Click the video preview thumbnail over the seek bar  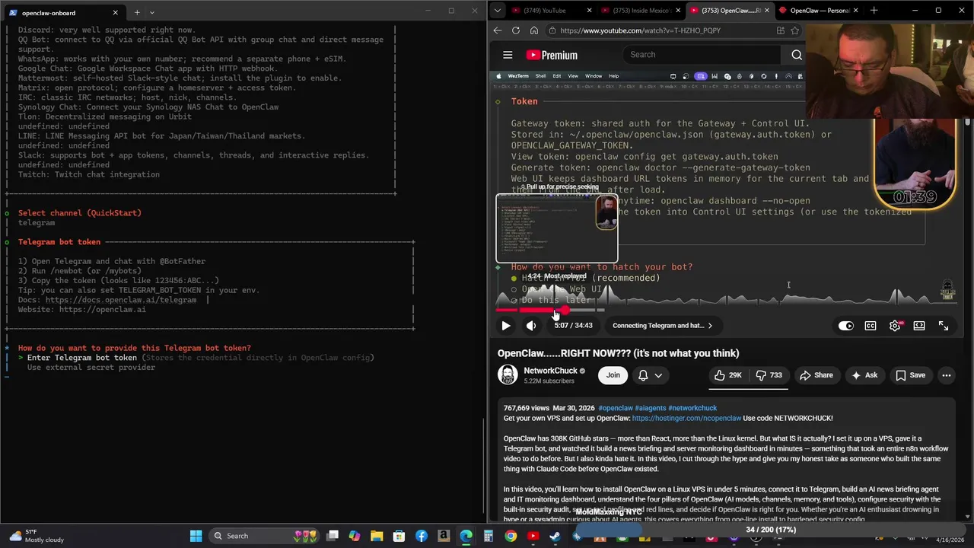coord(557,228)
